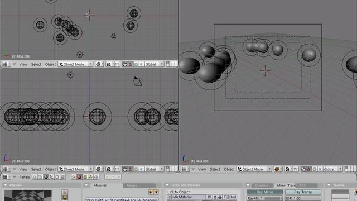Image resolution: width=357 pixels, height=201 pixels.
Task: Switch to Script context in Panels
Action: point(40,177)
